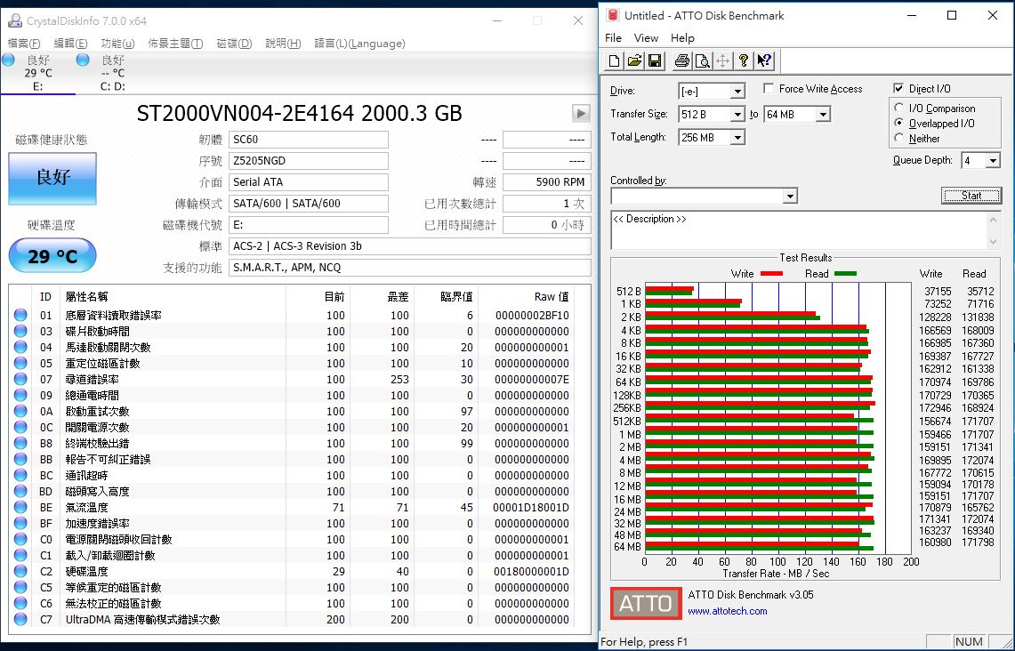Open 磁碟(D) menu in CrystalDiskInfo

(x=234, y=44)
